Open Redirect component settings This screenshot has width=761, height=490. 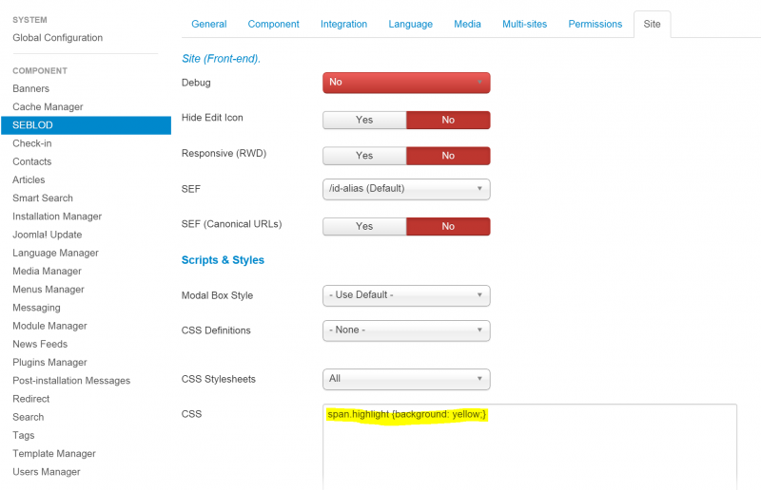click(31, 399)
